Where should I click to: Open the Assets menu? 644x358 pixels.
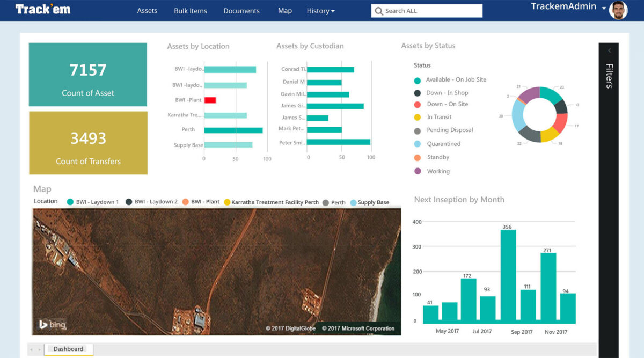pos(147,11)
